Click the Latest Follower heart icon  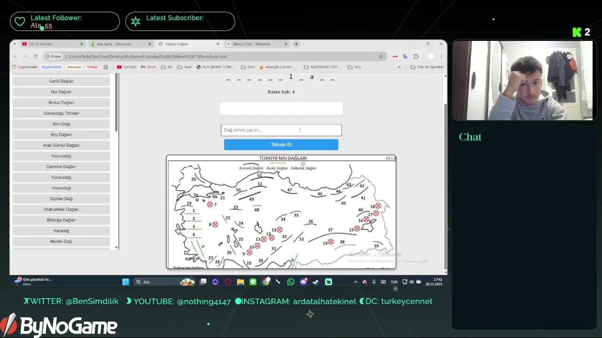(20, 22)
